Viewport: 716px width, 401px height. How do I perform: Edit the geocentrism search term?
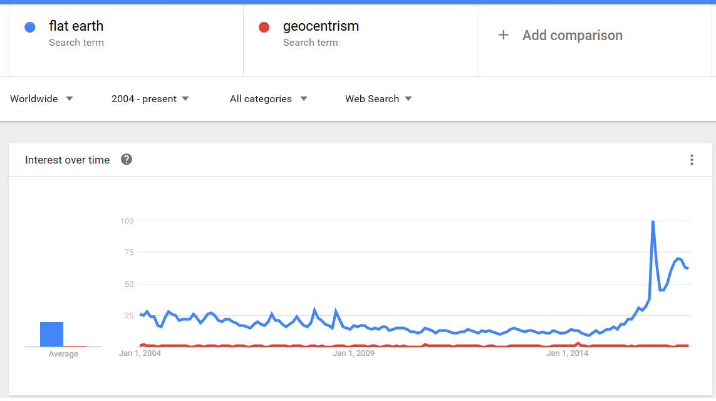pyautogui.click(x=321, y=26)
